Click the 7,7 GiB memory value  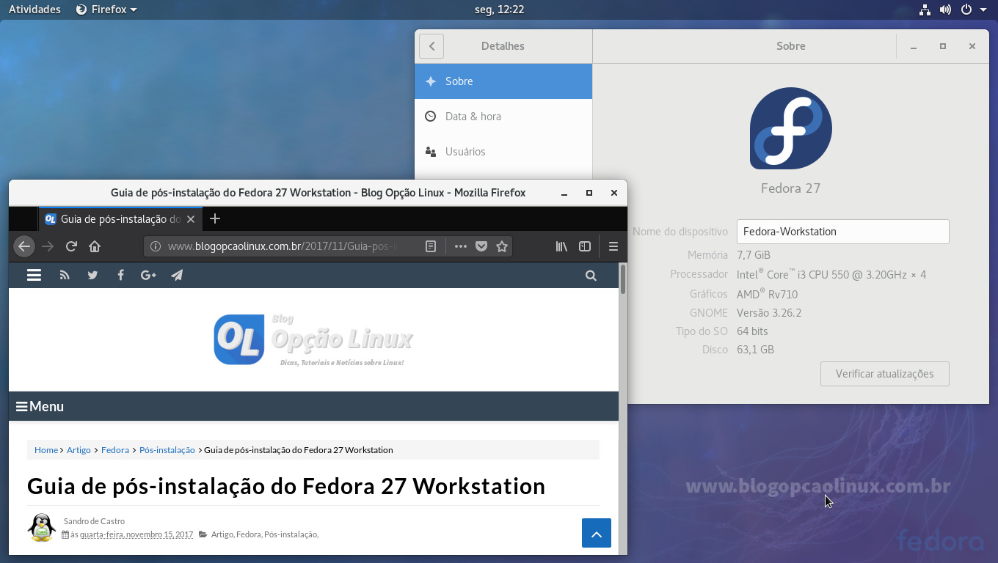tap(754, 255)
